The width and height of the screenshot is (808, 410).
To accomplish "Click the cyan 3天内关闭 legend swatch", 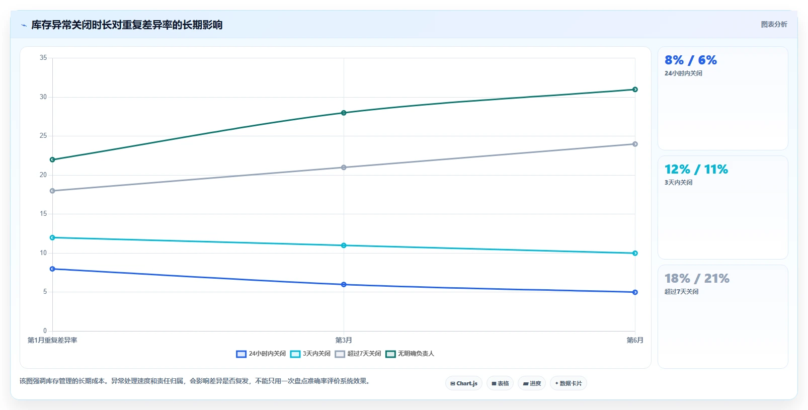I will click(295, 354).
